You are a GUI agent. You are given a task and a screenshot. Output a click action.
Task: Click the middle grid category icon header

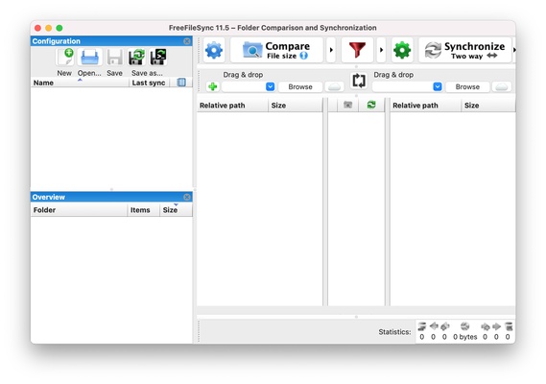tap(347, 105)
